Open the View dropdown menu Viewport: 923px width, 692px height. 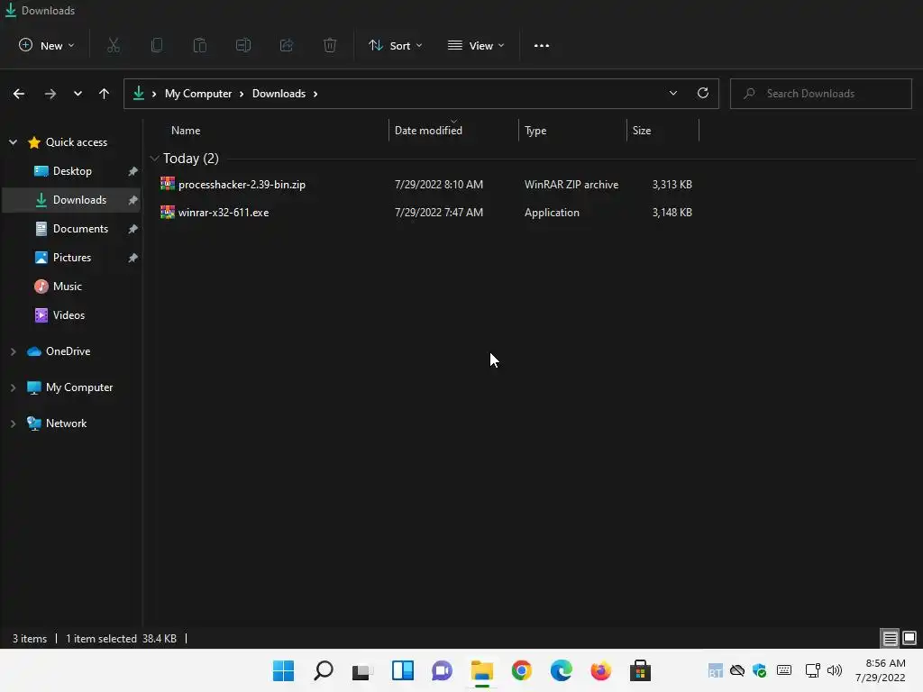pos(476,45)
